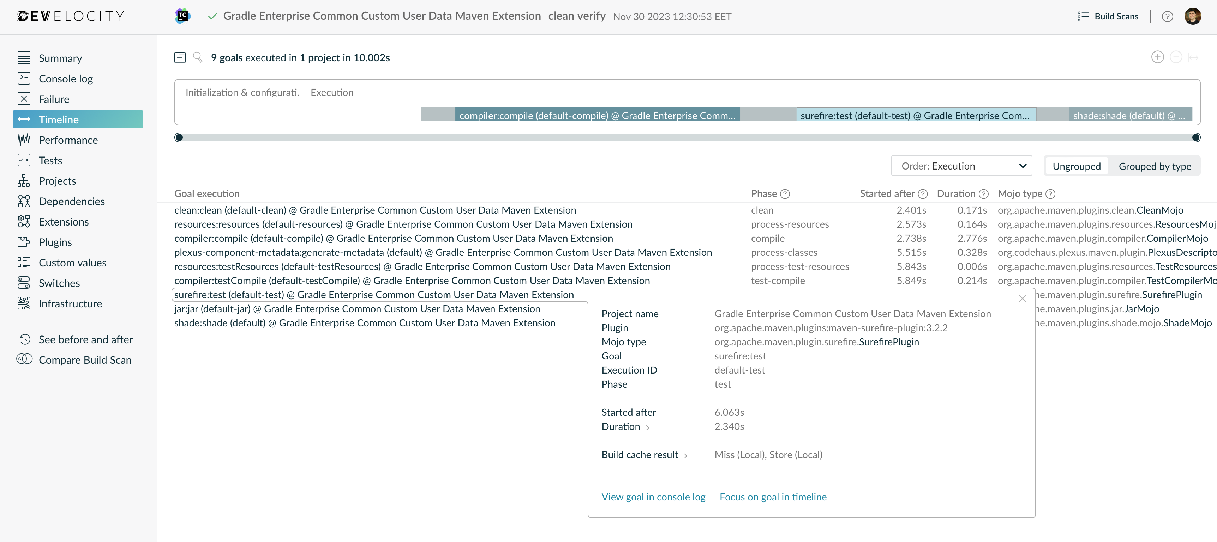1217x542 pixels.
Task: Click the goal details list icon
Action: 180,57
